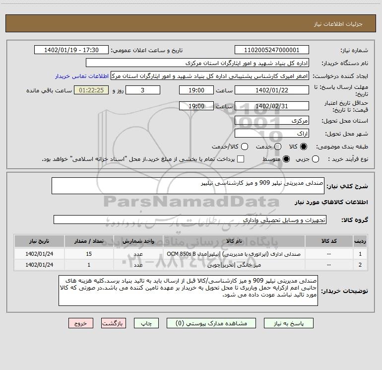382x370 pixels.
Task: Click the date 1402/01/24 in row 1
Action: pyautogui.click(x=39, y=254)
